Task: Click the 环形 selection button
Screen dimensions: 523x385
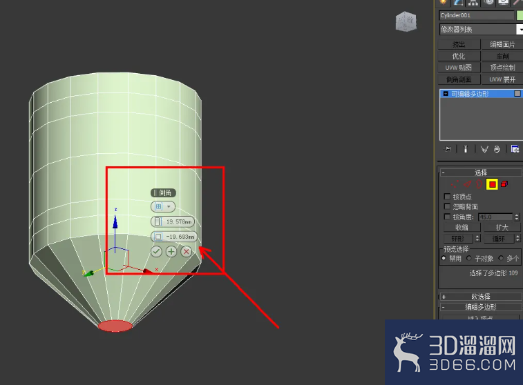Action: coord(458,239)
